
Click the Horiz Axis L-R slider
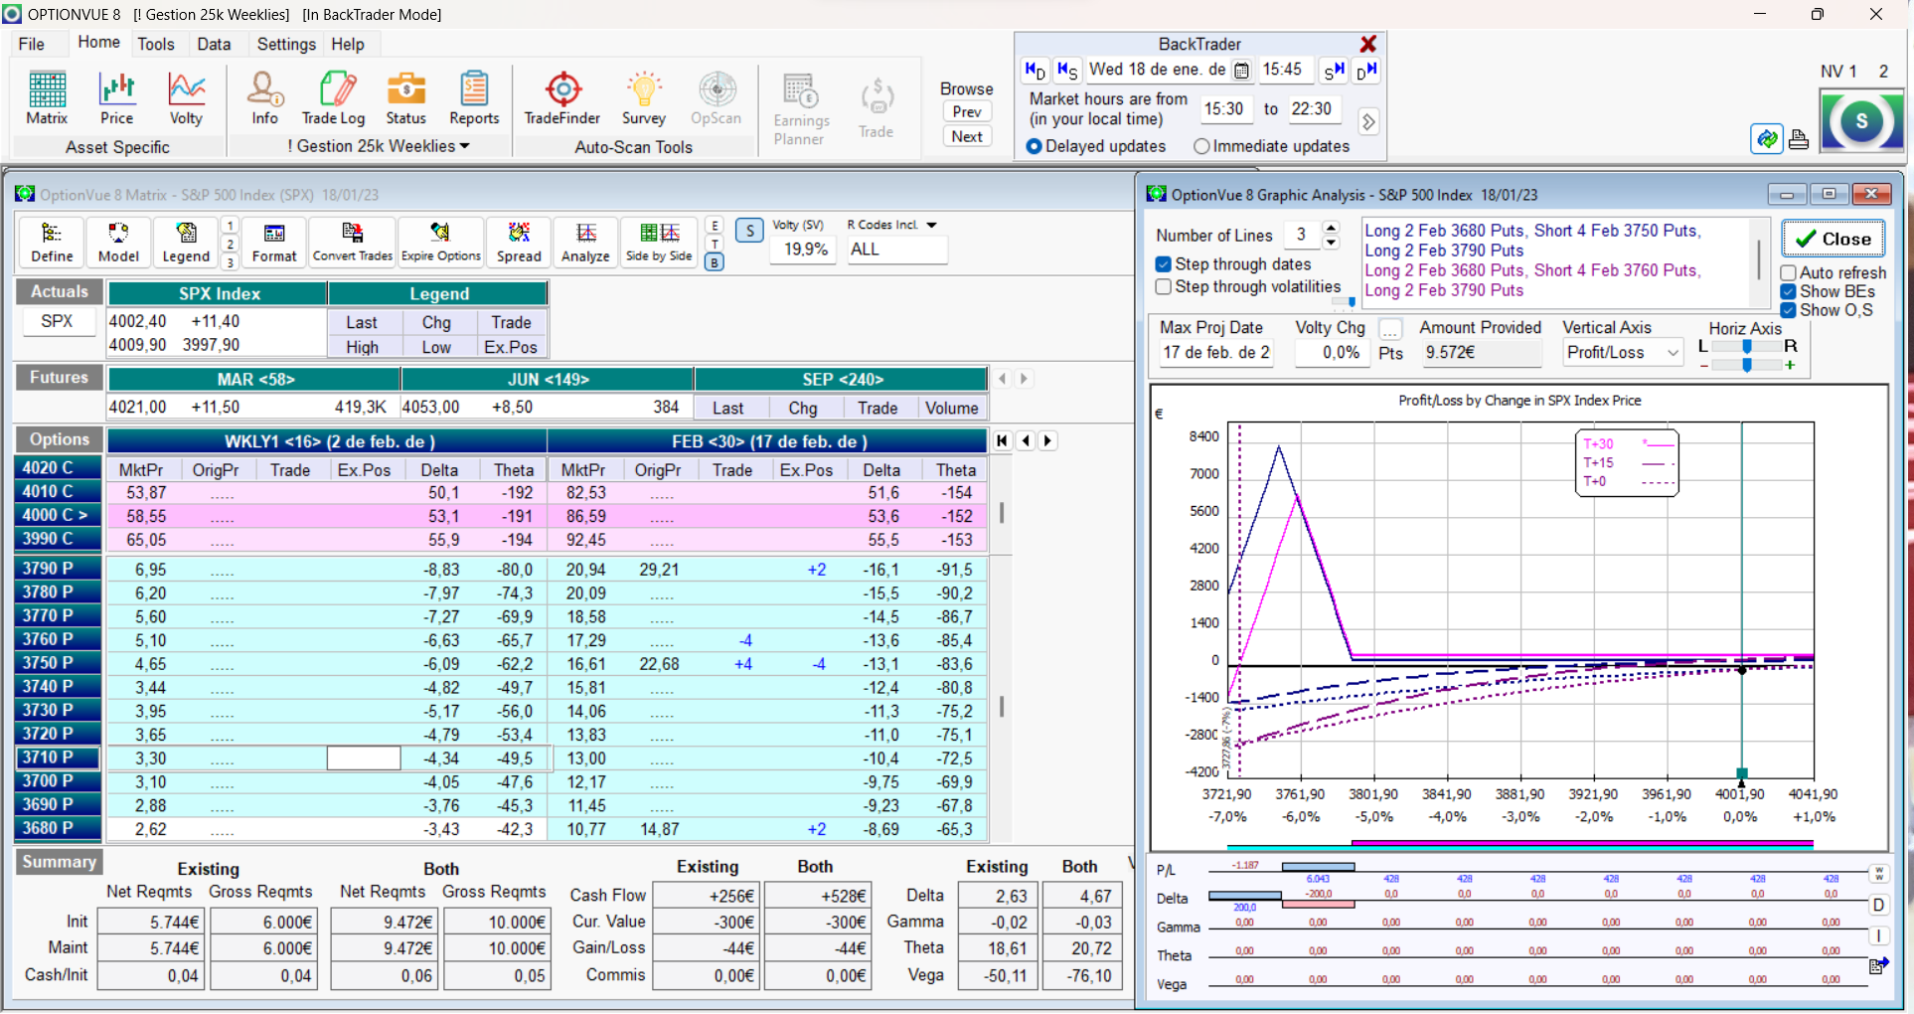pyautogui.click(x=1747, y=346)
